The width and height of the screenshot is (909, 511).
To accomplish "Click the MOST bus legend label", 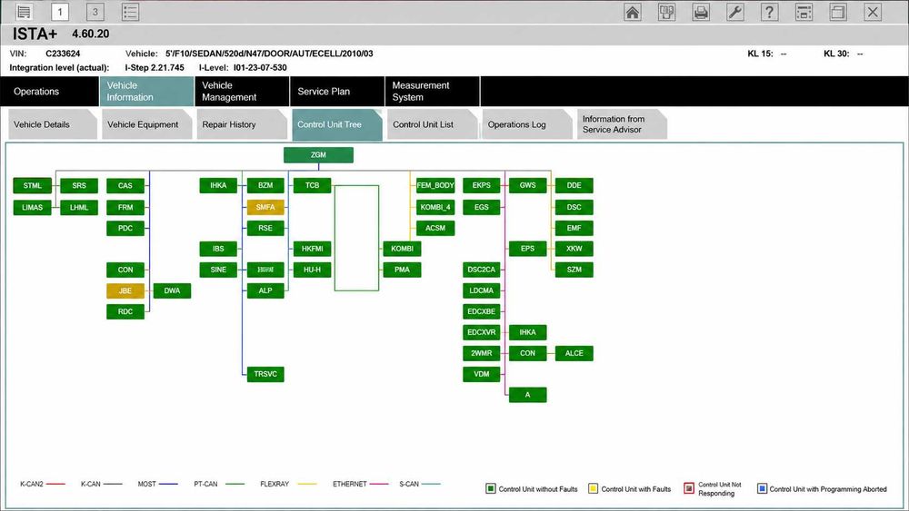I will 146,484.
